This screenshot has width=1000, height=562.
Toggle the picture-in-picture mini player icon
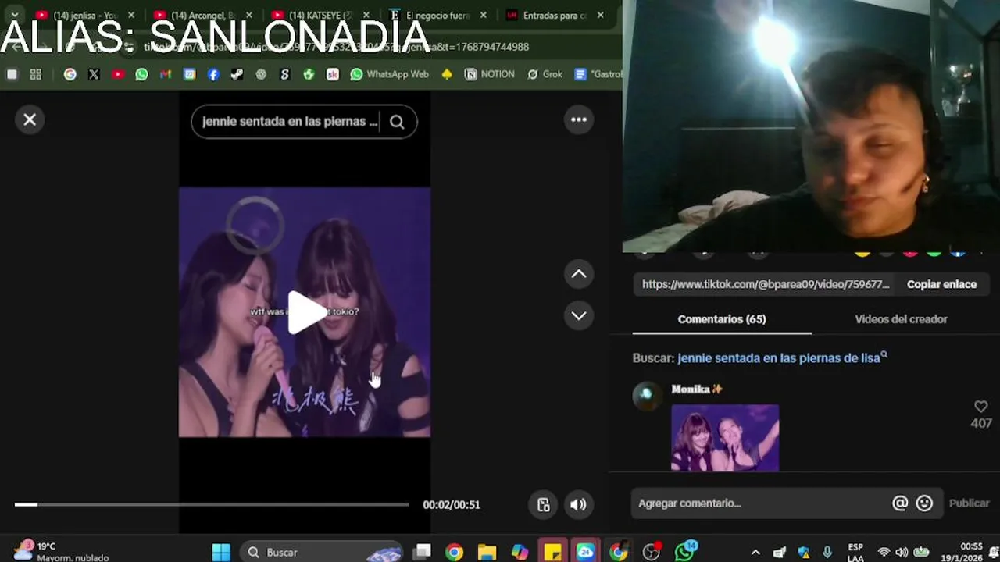coord(544,504)
